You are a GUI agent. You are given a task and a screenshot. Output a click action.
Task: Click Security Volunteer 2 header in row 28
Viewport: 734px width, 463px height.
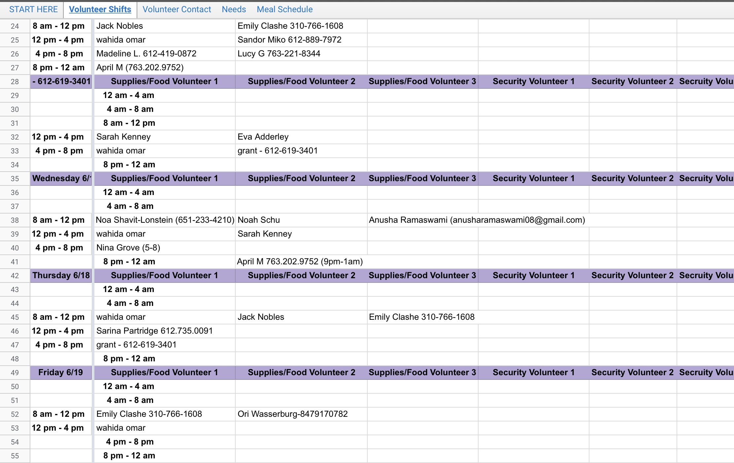tap(633, 82)
